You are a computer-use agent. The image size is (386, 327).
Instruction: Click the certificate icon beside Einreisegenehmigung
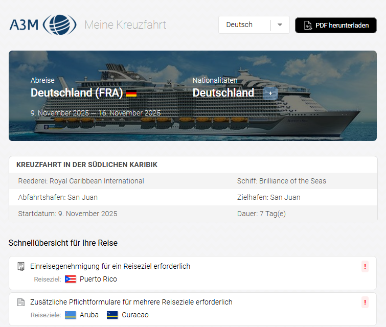(21, 266)
